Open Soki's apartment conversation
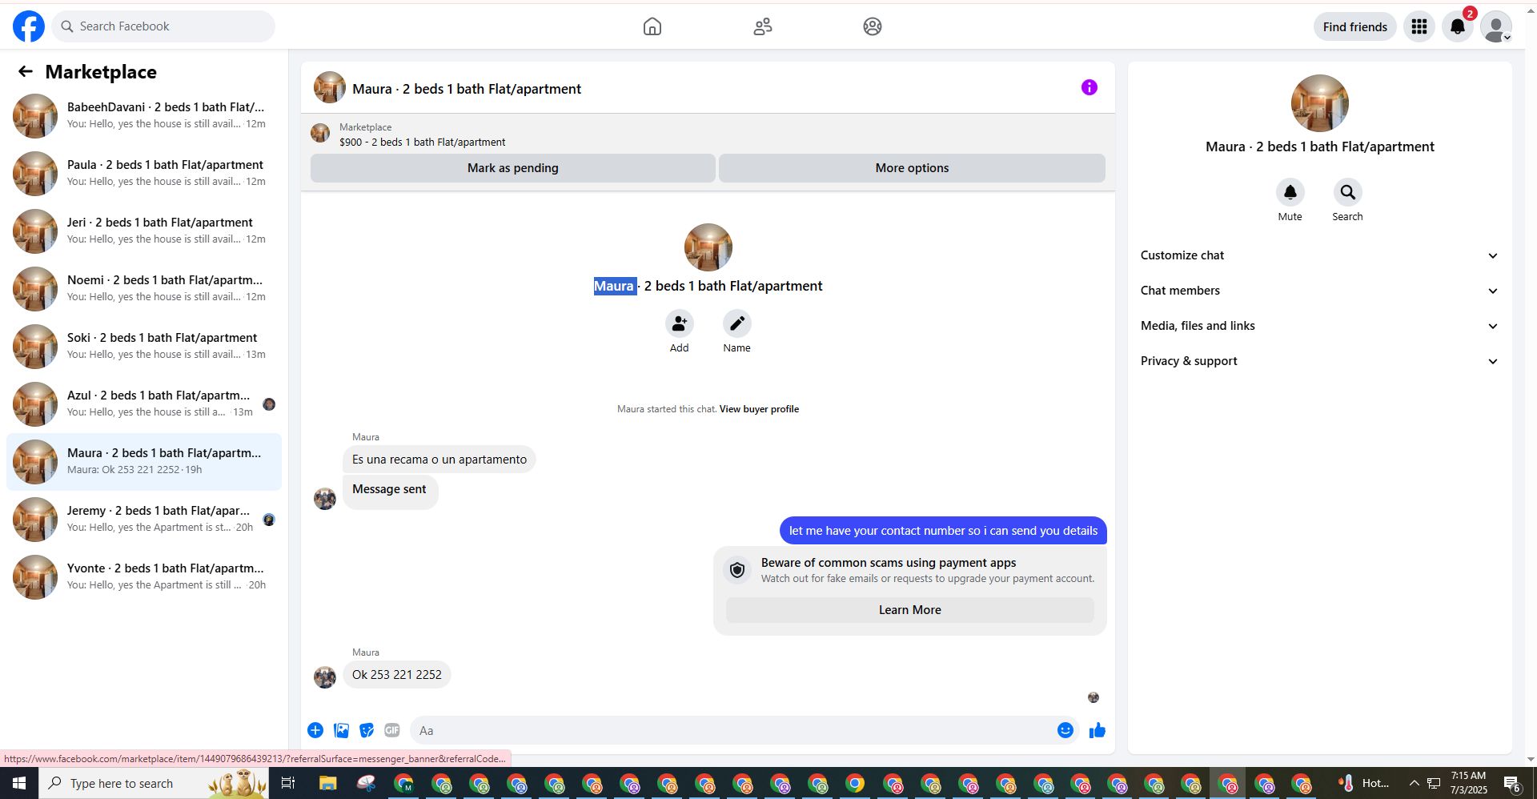The height and width of the screenshot is (799, 1537). 144,347
